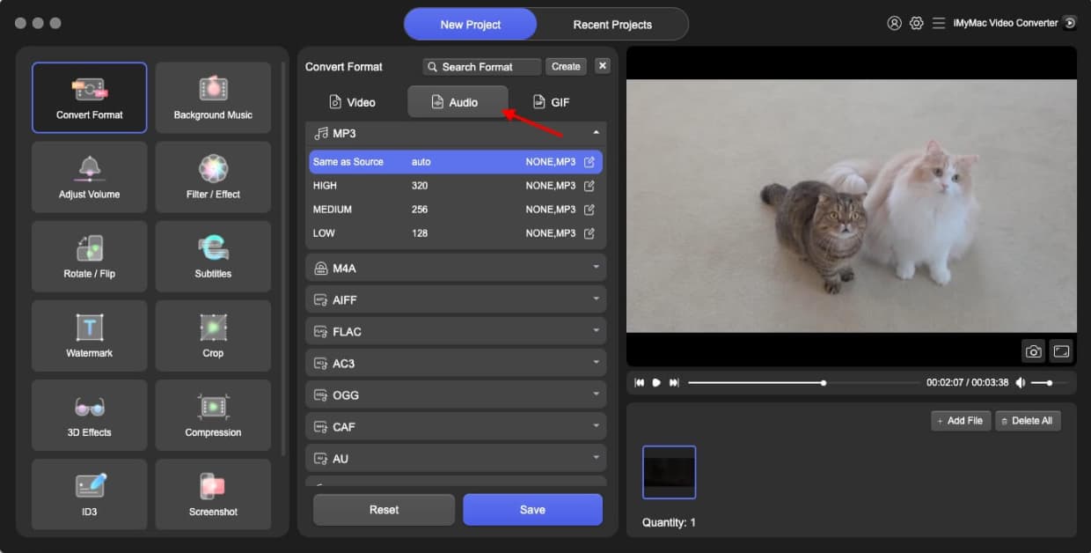The image size is (1091, 553).
Task: Click the user account icon
Action: (894, 24)
